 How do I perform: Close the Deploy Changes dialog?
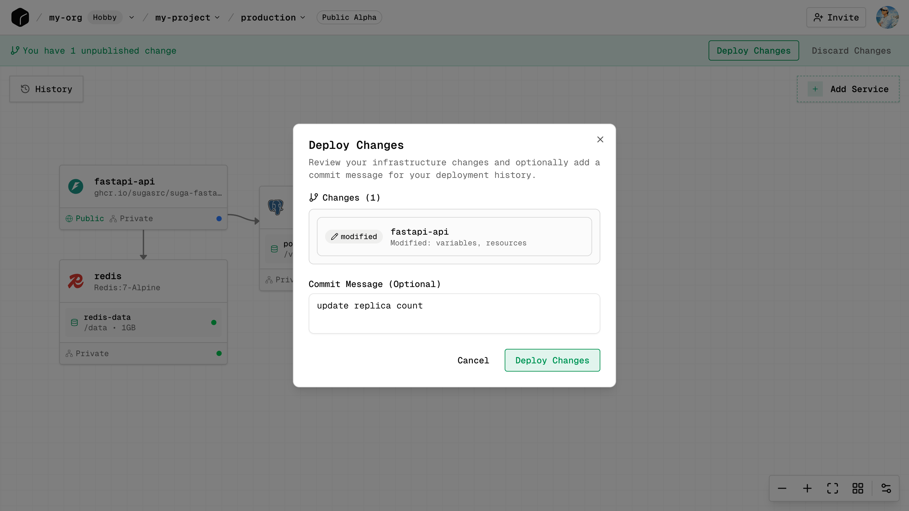[600, 140]
